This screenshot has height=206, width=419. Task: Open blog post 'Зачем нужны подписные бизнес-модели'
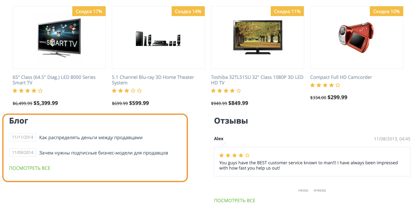pos(104,153)
